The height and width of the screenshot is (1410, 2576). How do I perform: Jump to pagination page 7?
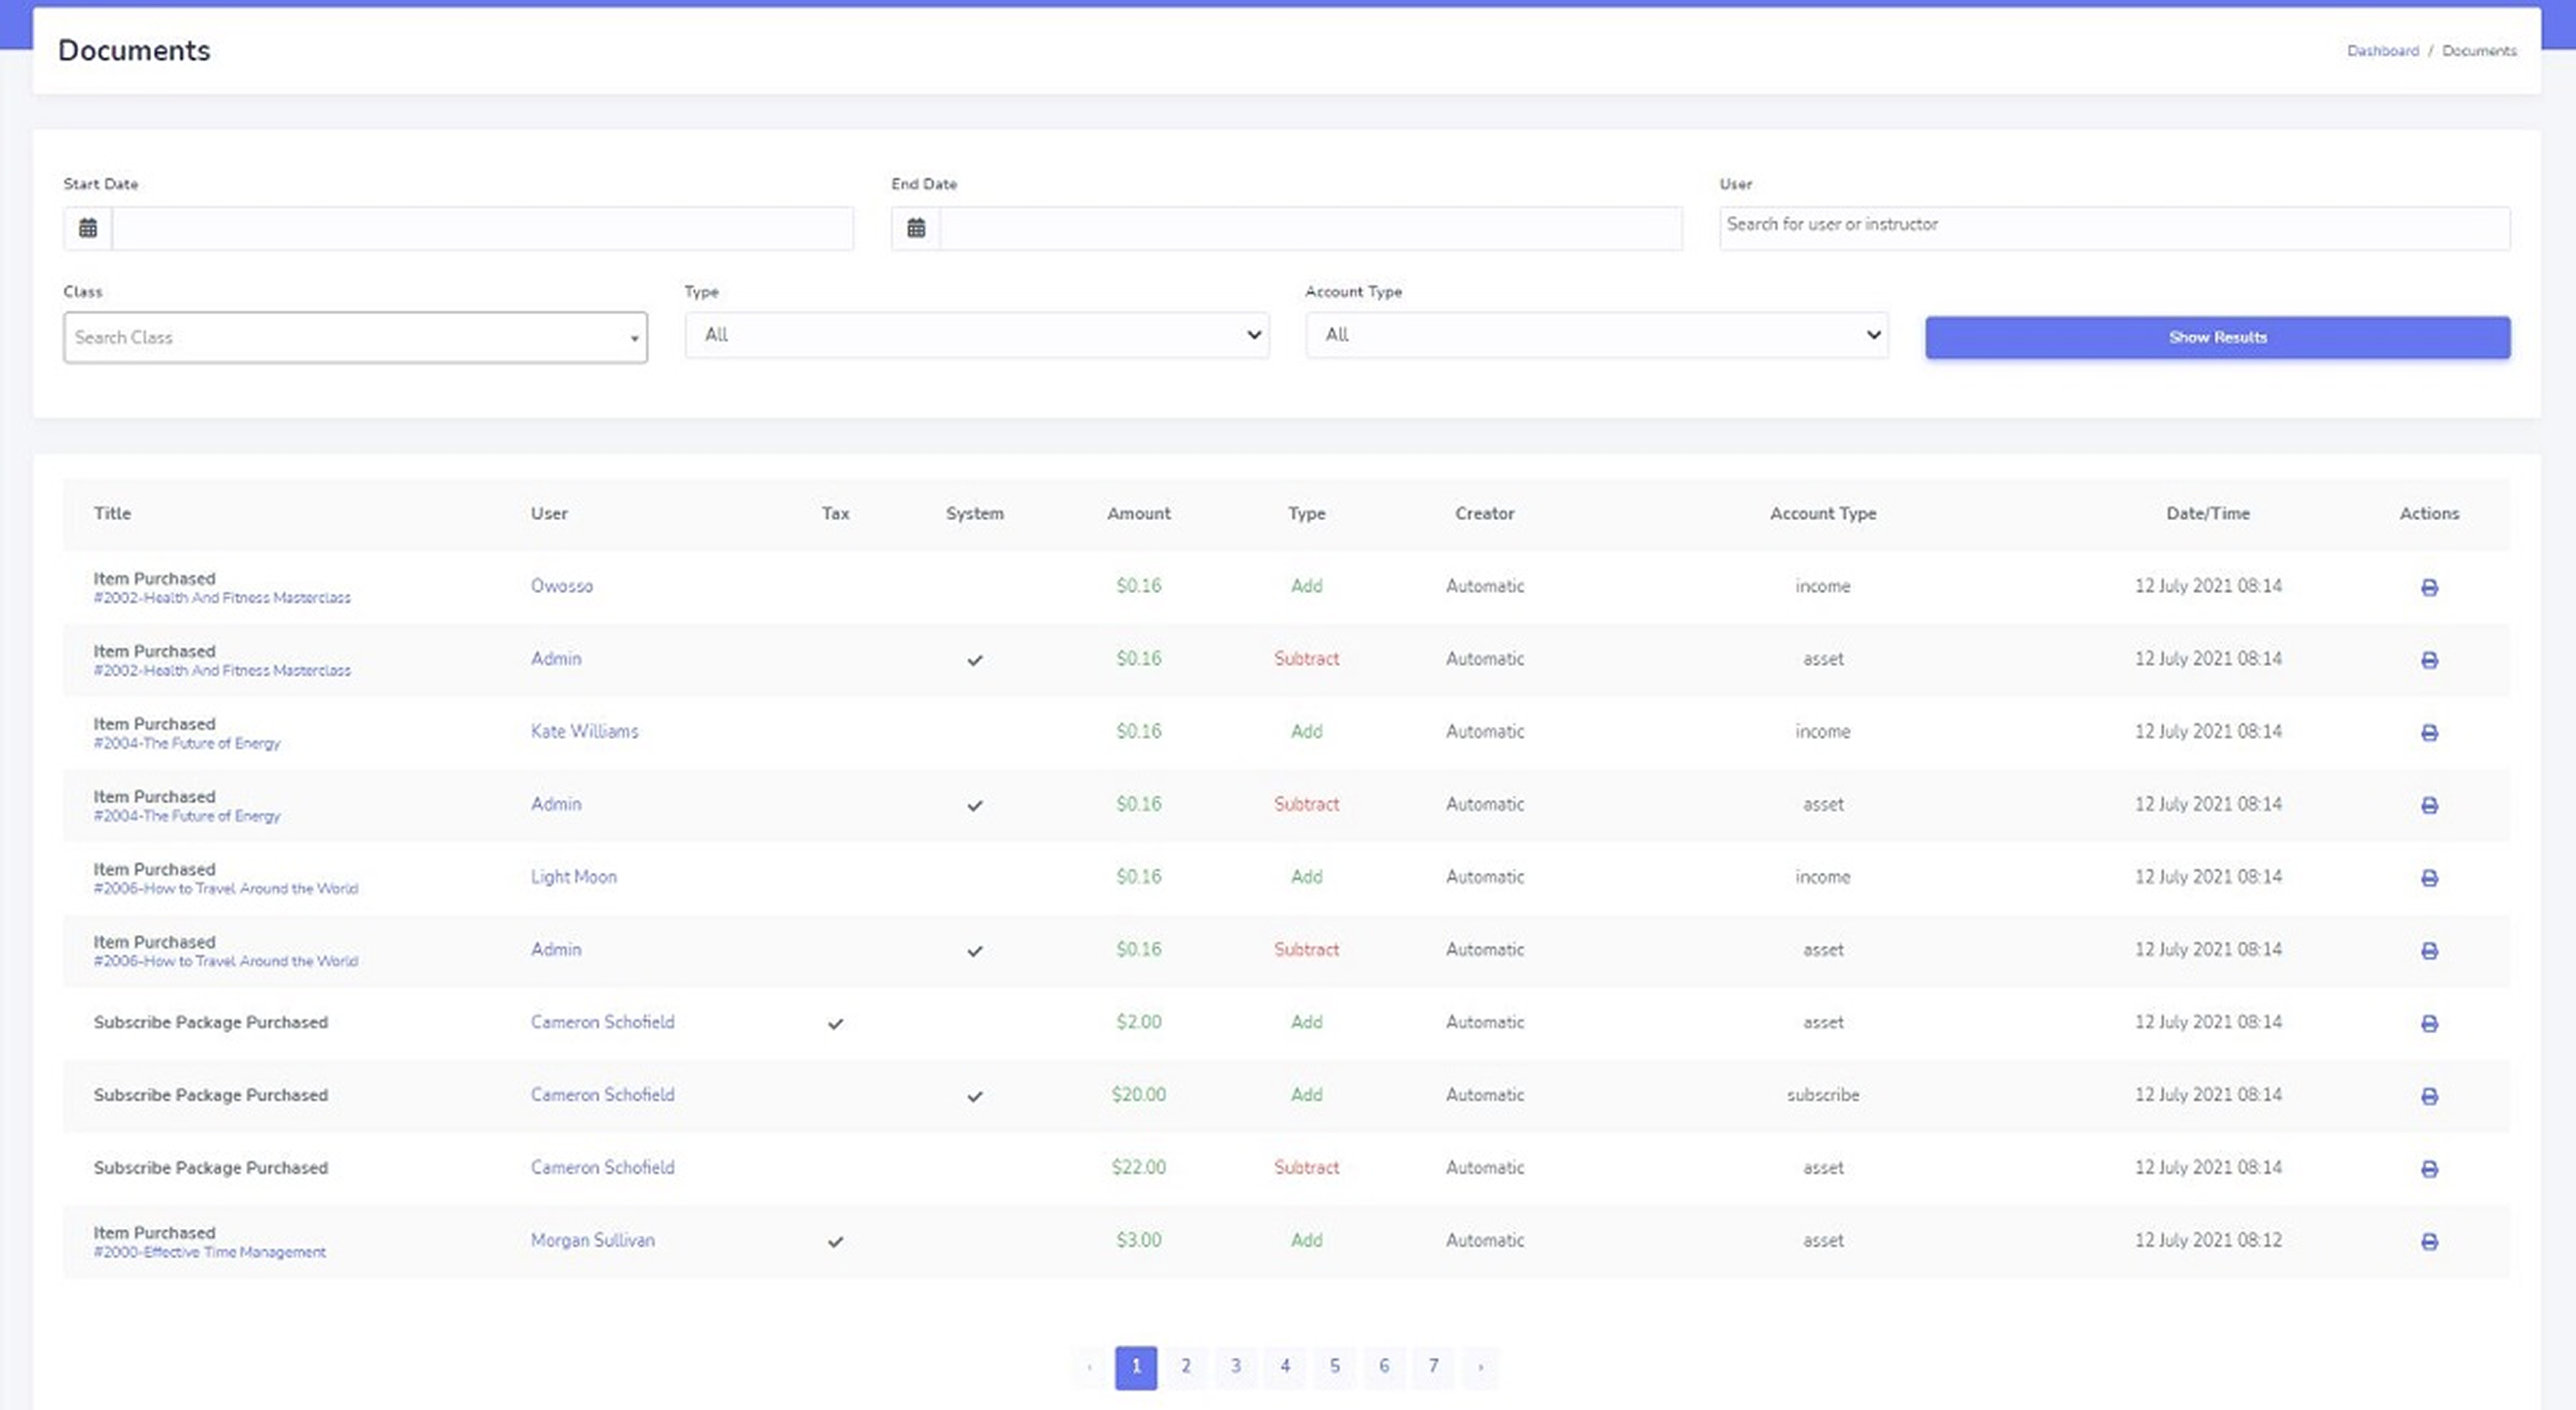[x=1433, y=1366]
